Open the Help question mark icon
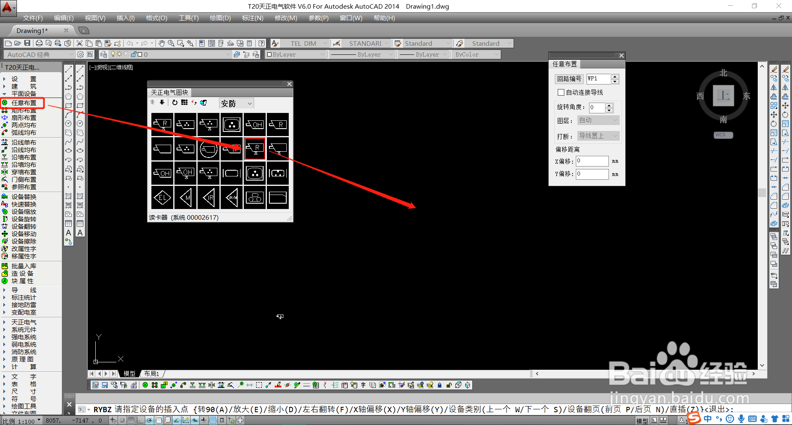 tap(262, 43)
